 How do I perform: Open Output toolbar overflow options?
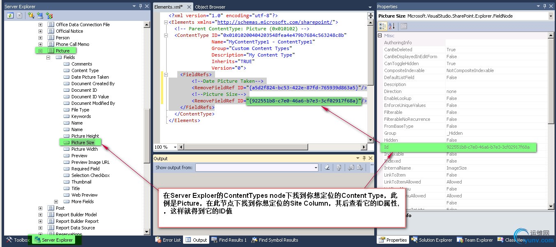point(372,167)
